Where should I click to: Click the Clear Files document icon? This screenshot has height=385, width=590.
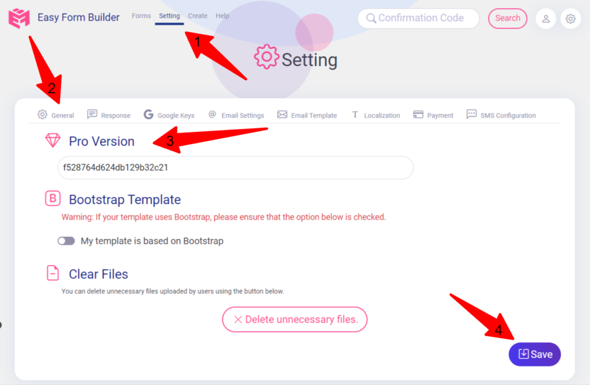pos(52,273)
